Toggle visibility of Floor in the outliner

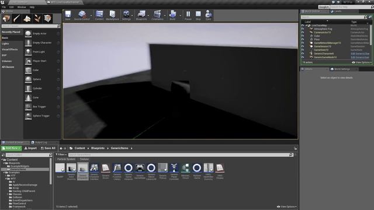(x=303, y=40)
